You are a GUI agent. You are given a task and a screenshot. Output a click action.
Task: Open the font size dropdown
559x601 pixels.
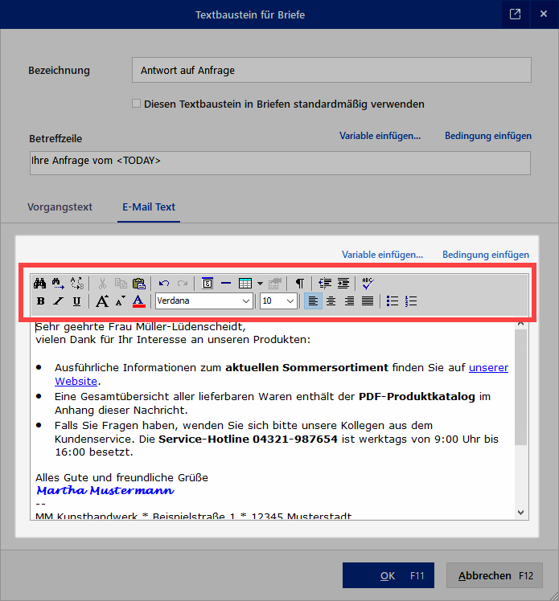[x=290, y=301]
